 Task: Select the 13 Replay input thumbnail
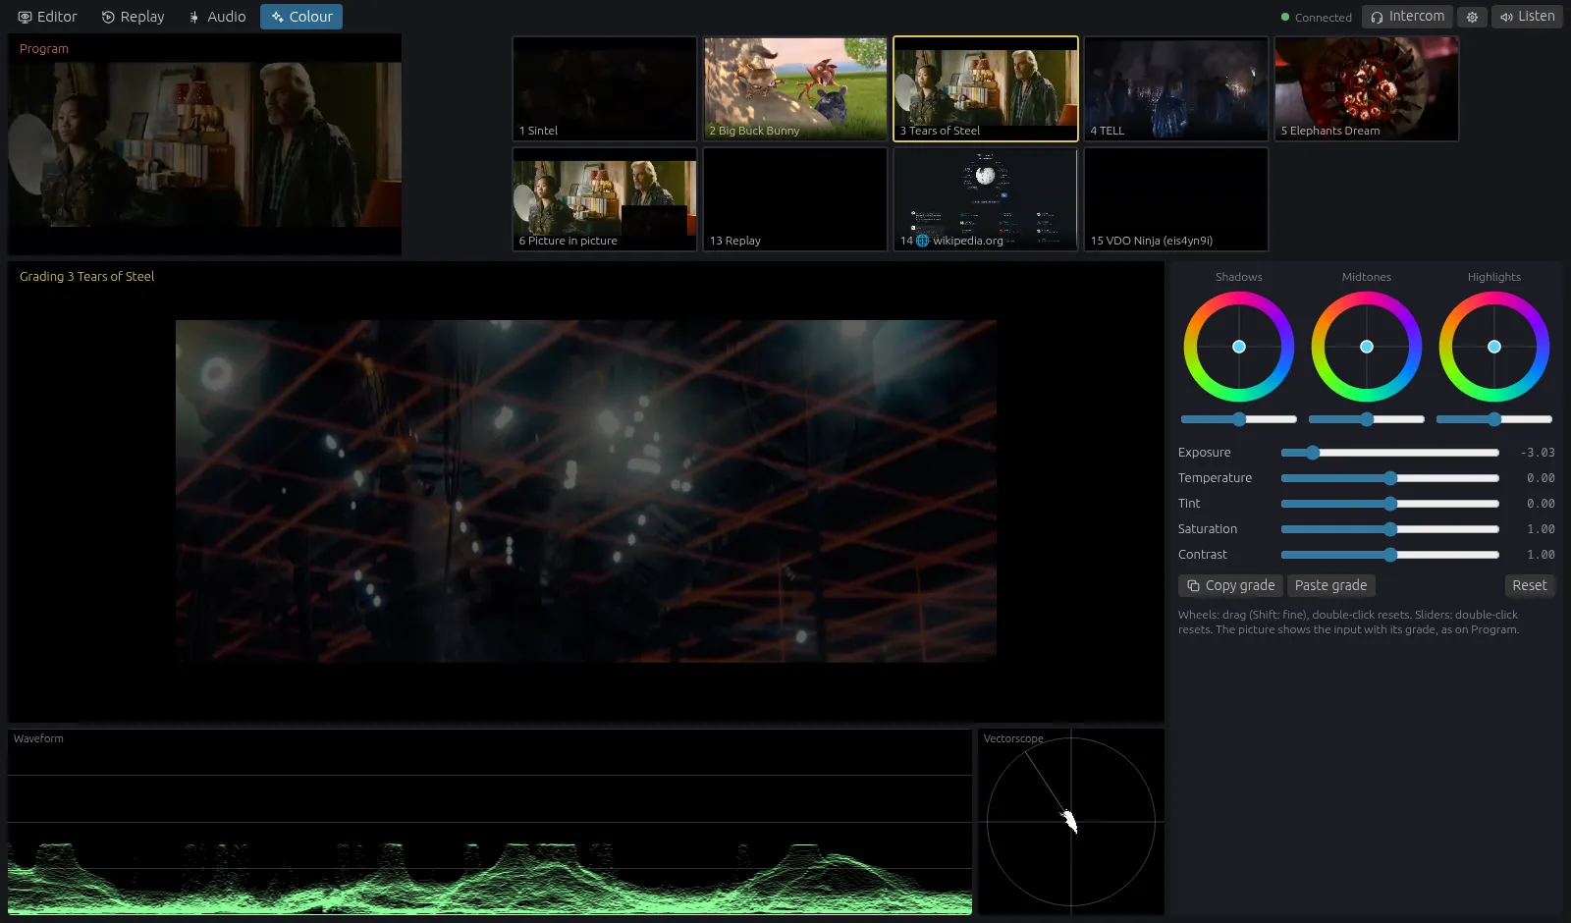point(795,199)
